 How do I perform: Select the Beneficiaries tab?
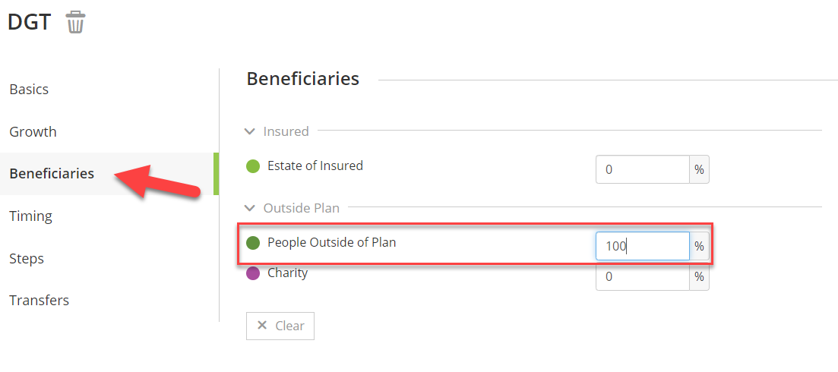(x=52, y=174)
